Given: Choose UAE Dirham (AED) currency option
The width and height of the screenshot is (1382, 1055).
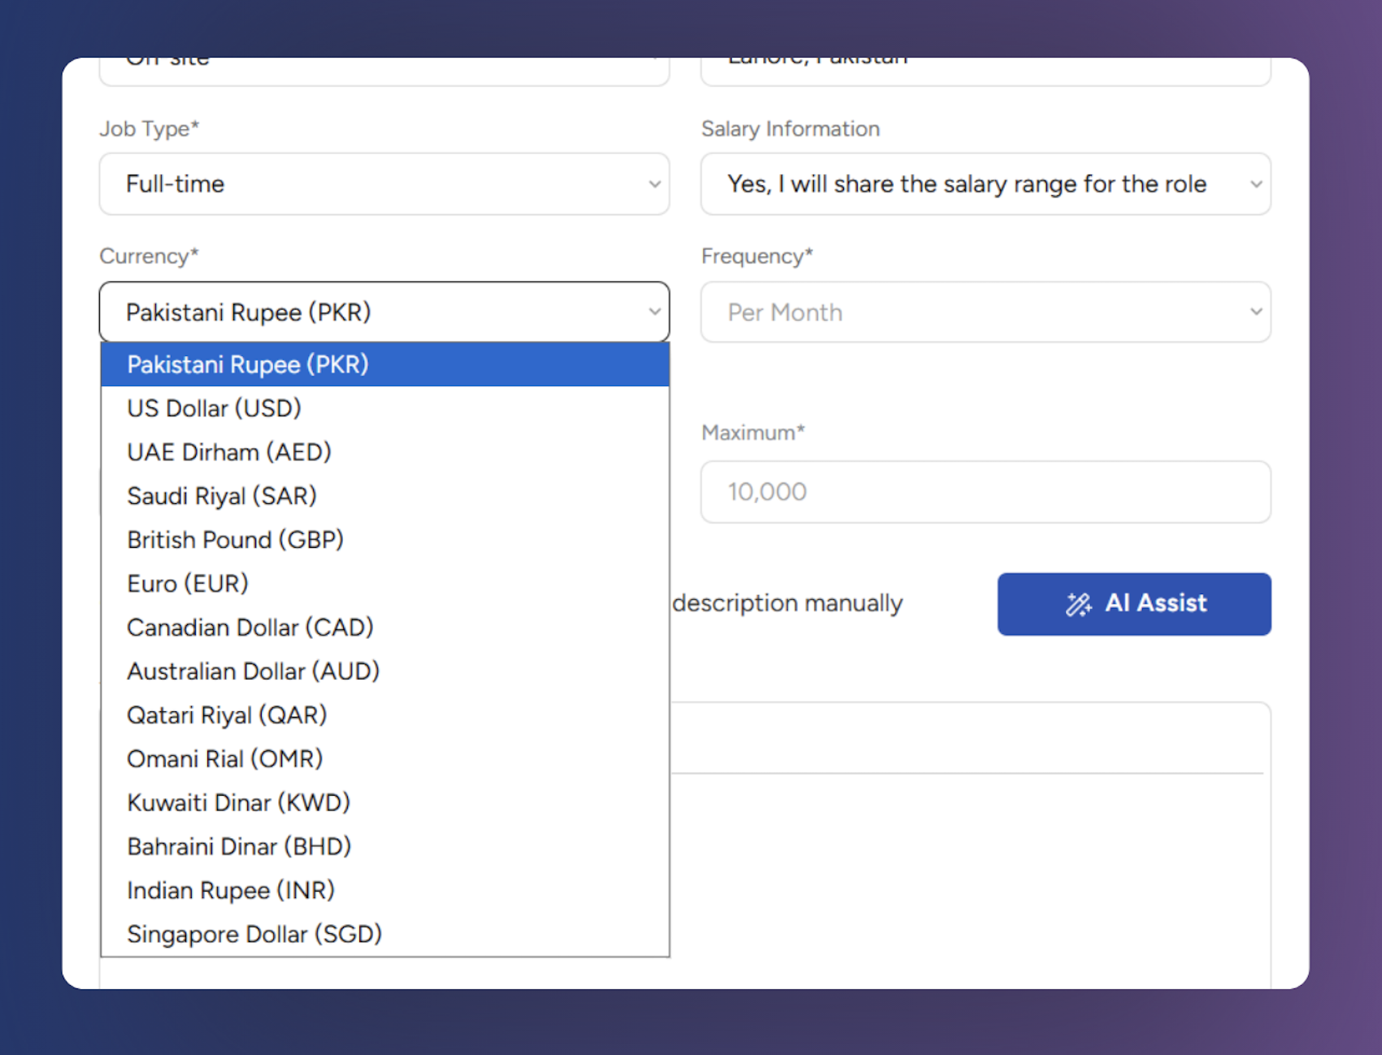Looking at the screenshot, I should [x=385, y=452].
